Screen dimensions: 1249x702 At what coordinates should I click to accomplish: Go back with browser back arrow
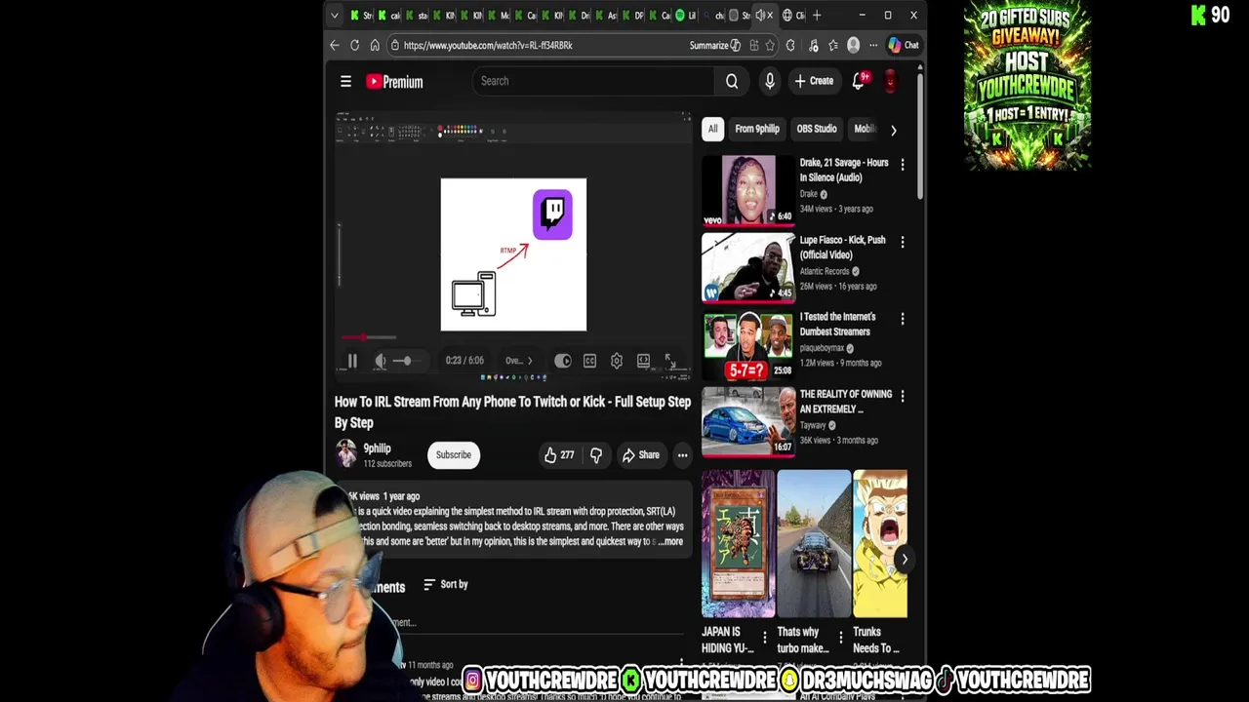click(335, 45)
